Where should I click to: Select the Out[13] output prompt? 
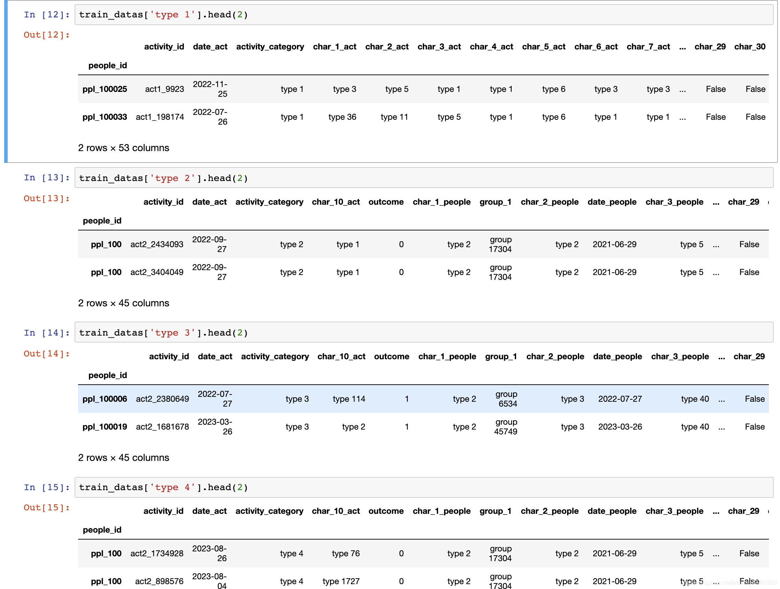pos(47,198)
